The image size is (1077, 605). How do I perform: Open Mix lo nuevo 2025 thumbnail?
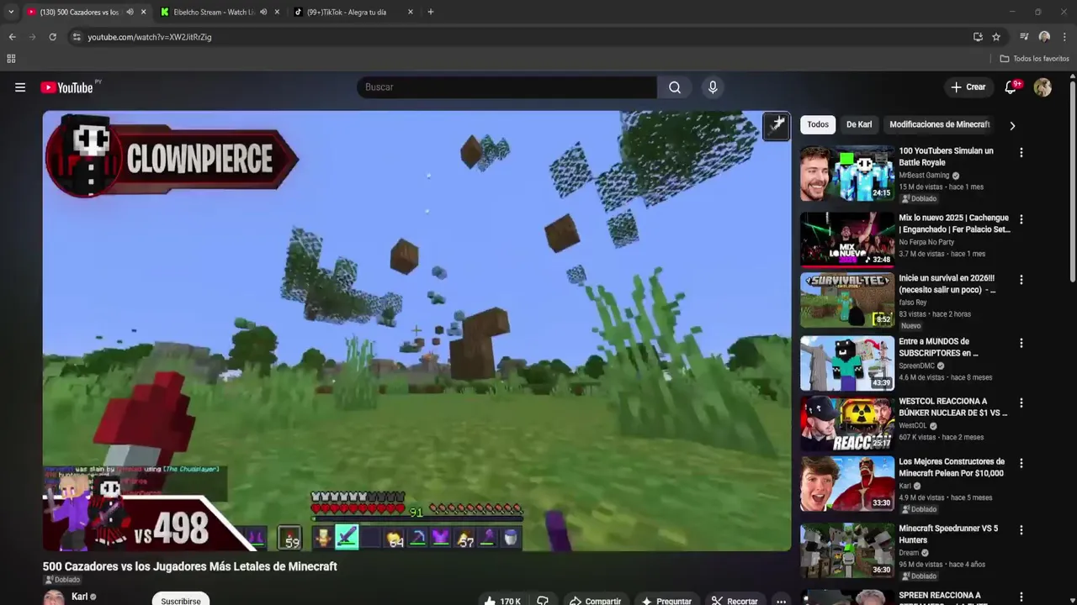[x=846, y=239]
